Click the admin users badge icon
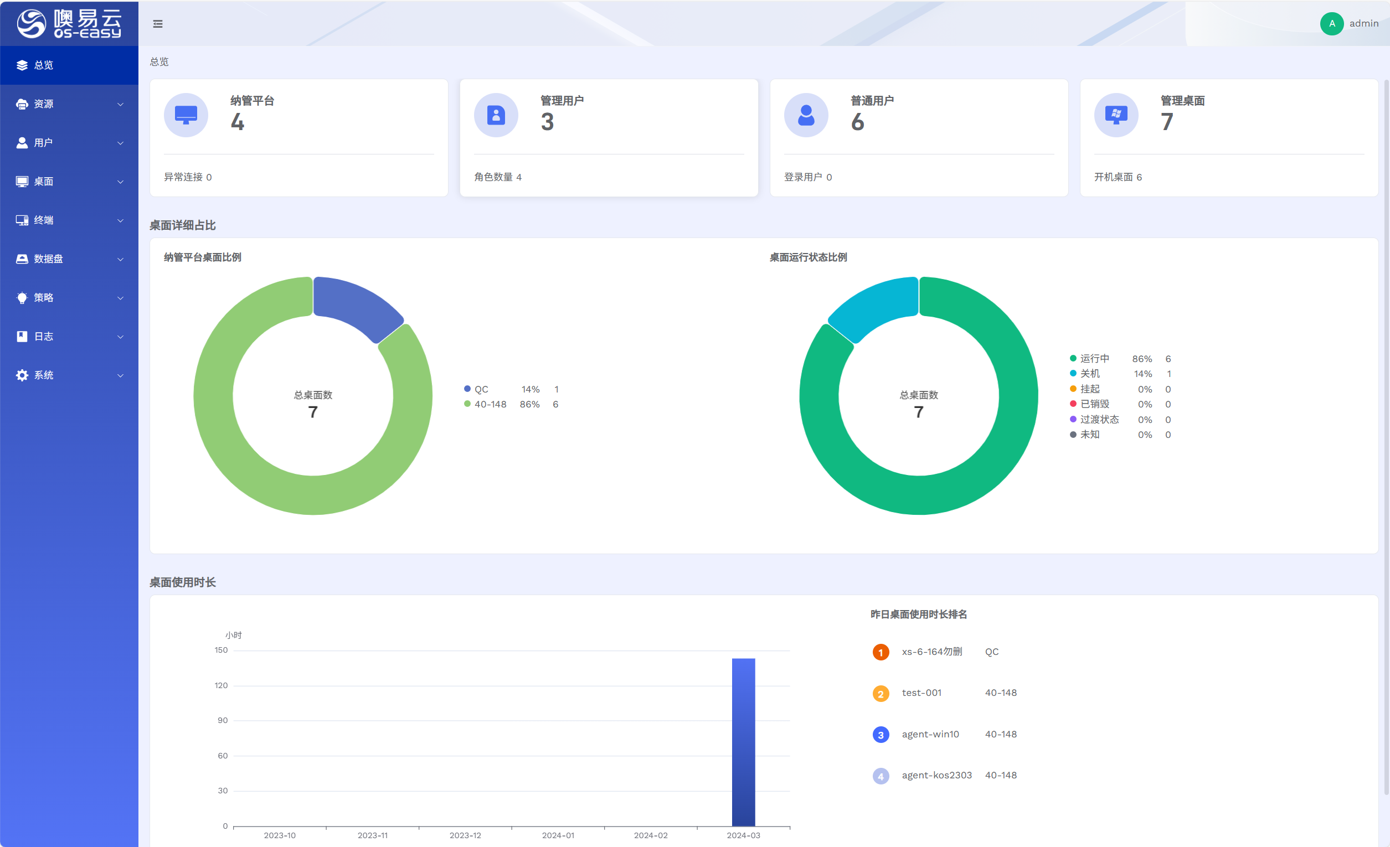This screenshot has height=847, width=1390. pos(496,115)
